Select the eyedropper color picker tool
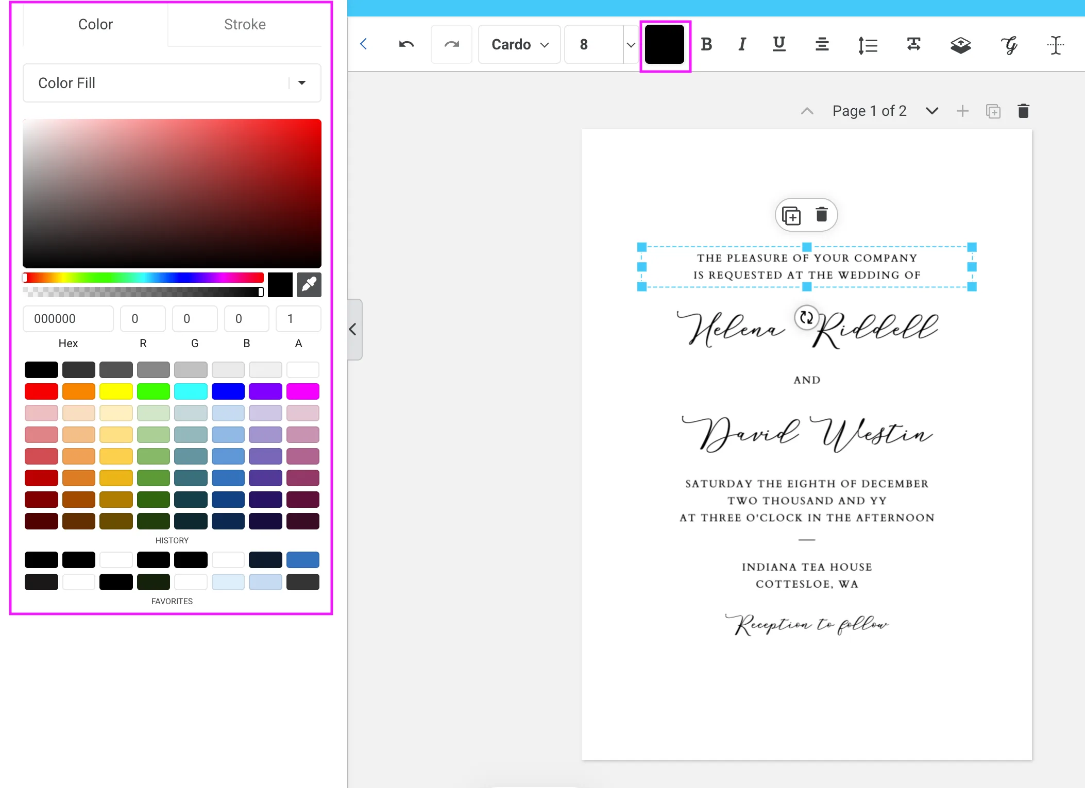 [x=309, y=285]
